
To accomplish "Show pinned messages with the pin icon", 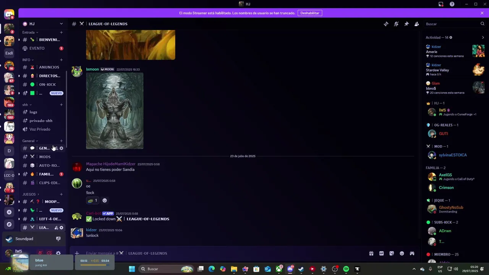I will pyautogui.click(x=406, y=24).
